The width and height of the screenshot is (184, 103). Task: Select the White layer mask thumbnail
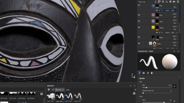[x=154, y=43]
